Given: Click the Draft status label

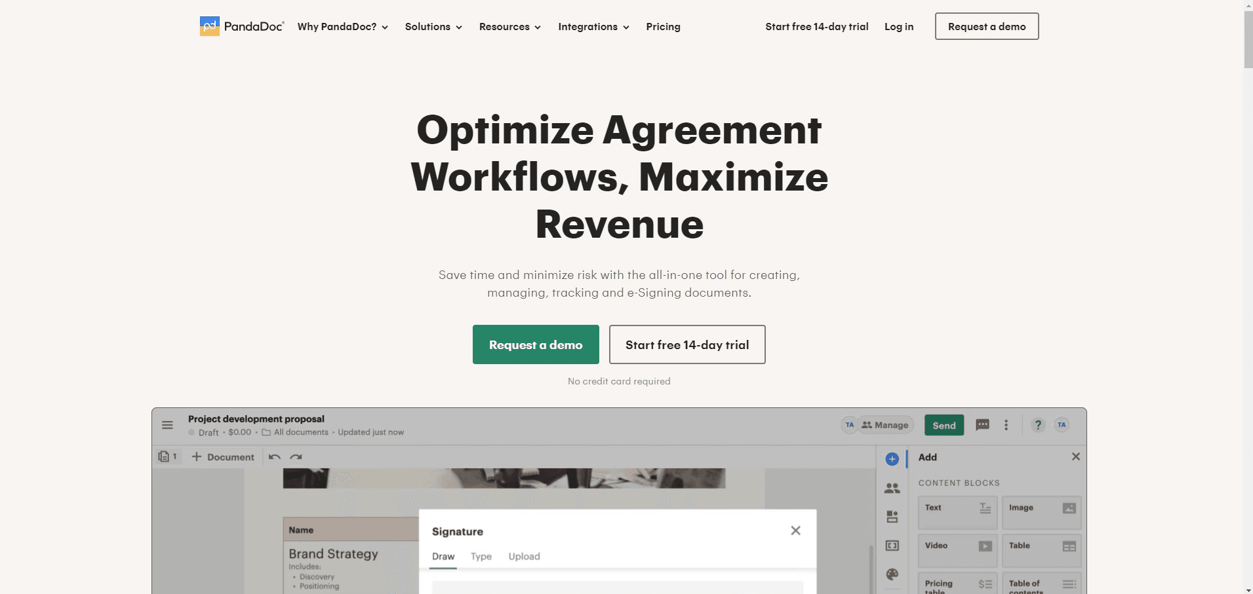Looking at the screenshot, I should click(209, 432).
